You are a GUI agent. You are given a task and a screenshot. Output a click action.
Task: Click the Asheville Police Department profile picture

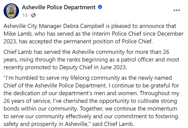(x=12, y=11)
